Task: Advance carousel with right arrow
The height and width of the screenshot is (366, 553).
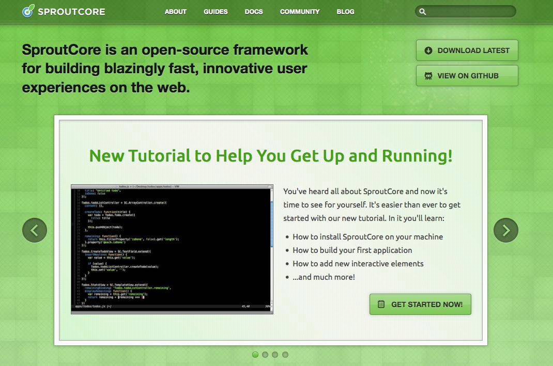Action: (506, 230)
